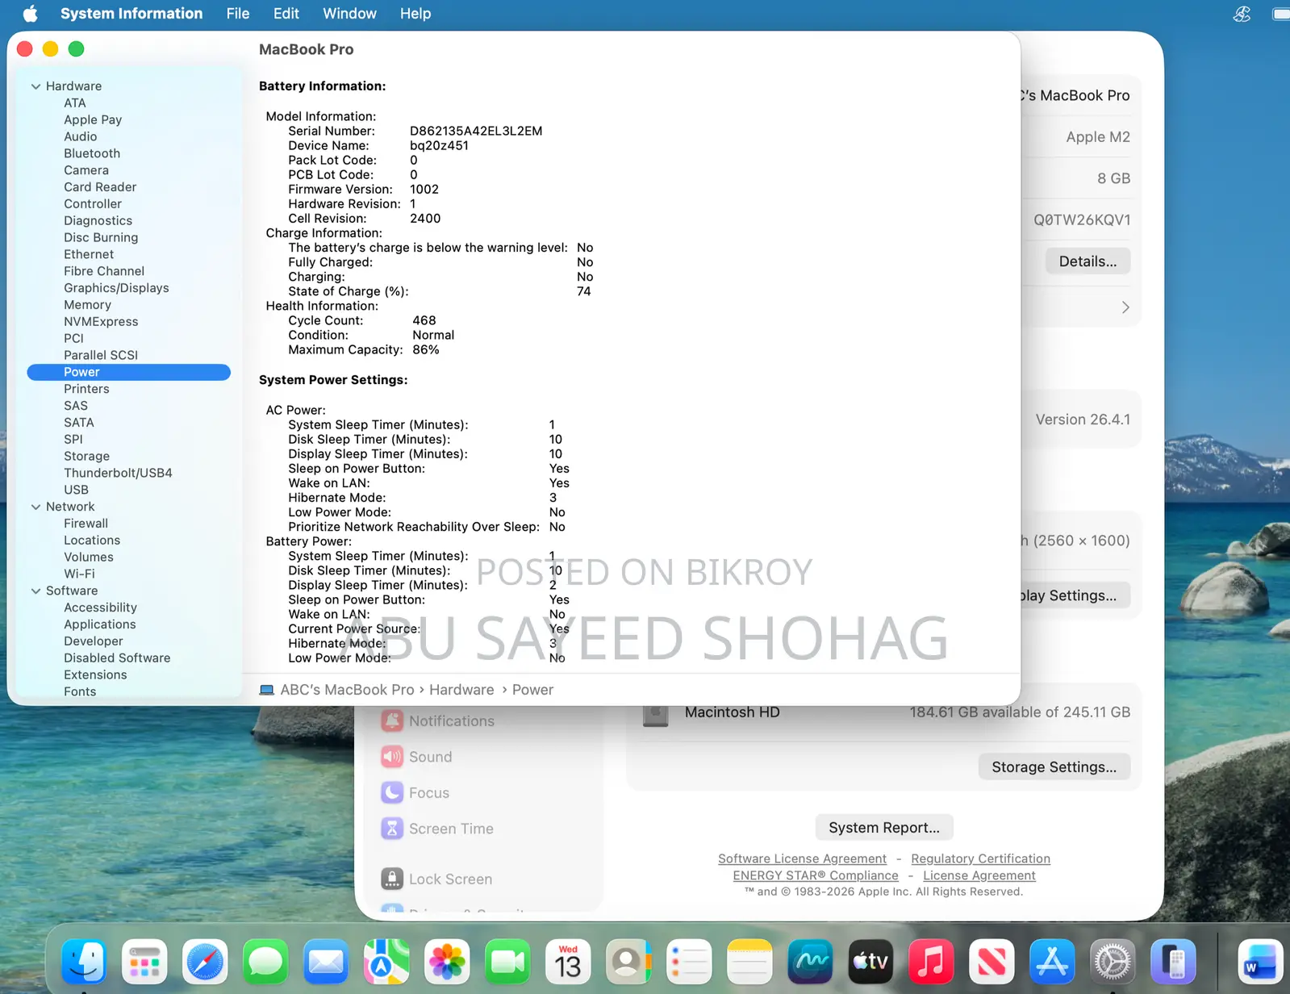Open Regulatory Certification link
This screenshot has width=1290, height=994.
tap(980, 858)
